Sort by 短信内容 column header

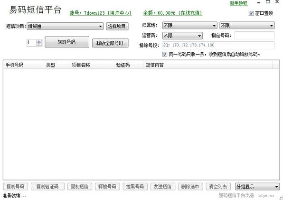point(208,65)
